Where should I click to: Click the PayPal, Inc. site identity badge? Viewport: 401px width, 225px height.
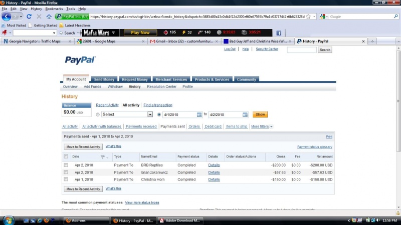[x=72, y=16]
